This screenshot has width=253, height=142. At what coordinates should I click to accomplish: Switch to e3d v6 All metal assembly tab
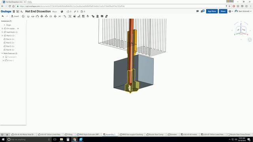pyautogui.click(x=189, y=135)
